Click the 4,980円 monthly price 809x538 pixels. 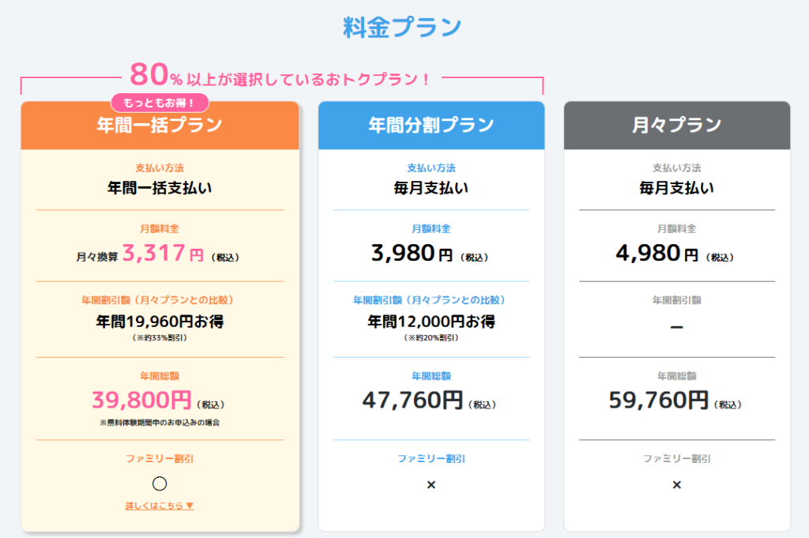(657, 254)
